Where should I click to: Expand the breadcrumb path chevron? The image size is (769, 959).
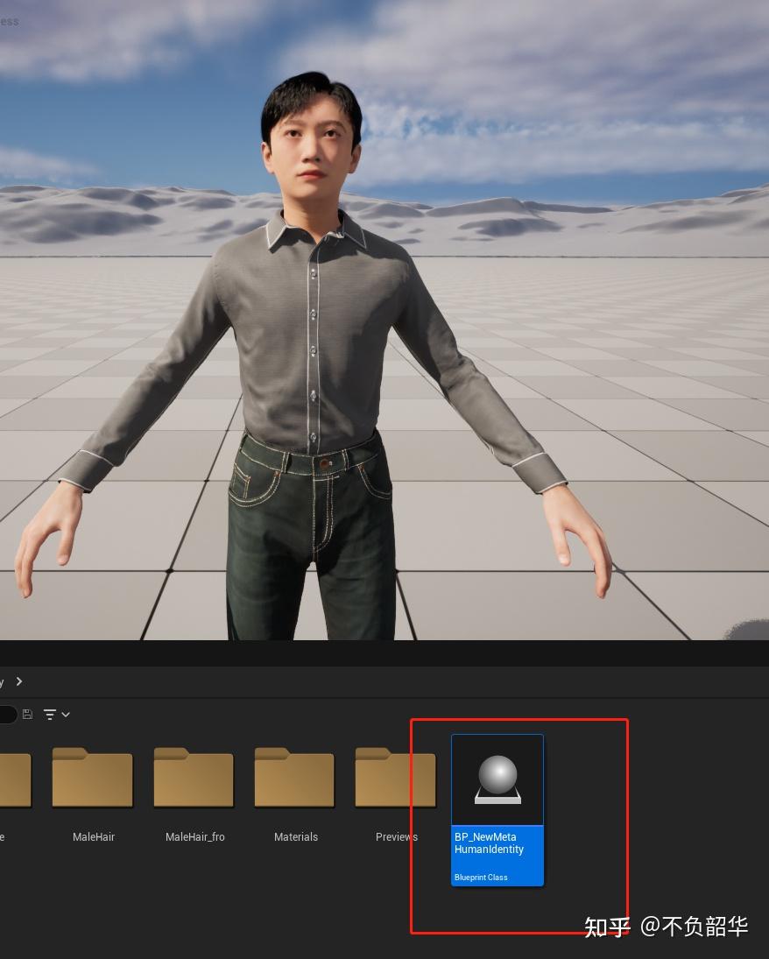[x=19, y=681]
